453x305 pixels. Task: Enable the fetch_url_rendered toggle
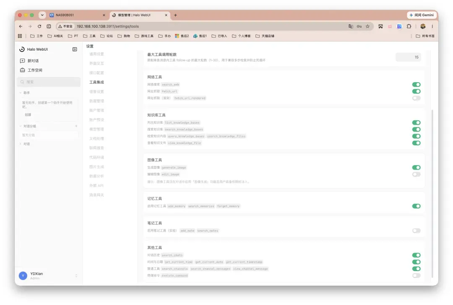(x=416, y=98)
